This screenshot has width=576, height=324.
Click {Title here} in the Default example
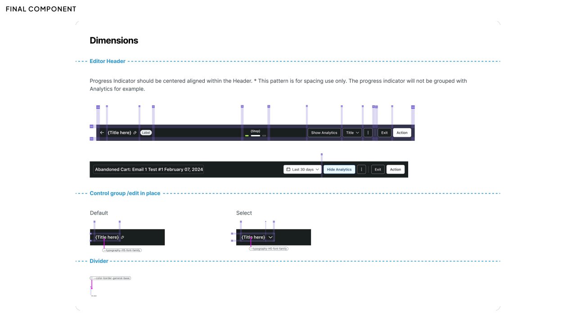click(x=107, y=237)
